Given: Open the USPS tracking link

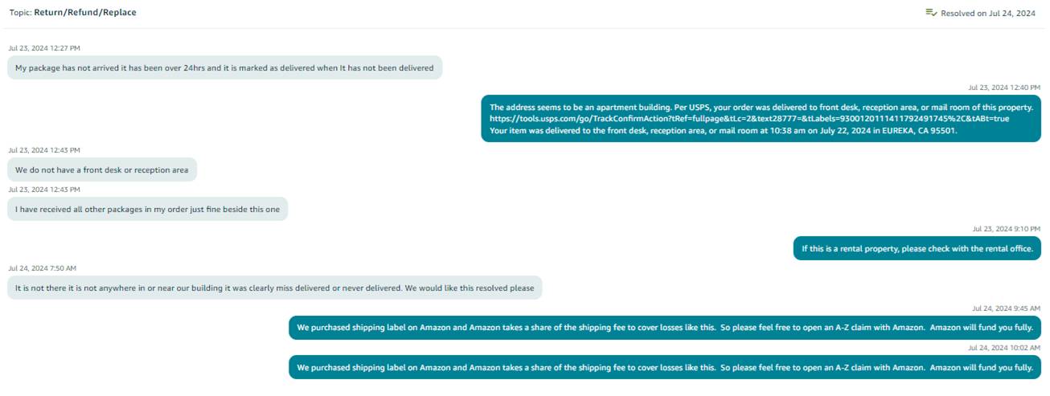Looking at the screenshot, I should (749, 118).
